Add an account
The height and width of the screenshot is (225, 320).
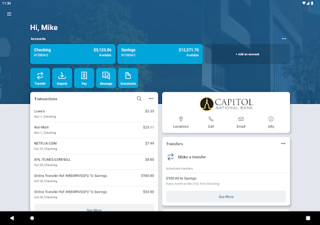click(x=247, y=54)
